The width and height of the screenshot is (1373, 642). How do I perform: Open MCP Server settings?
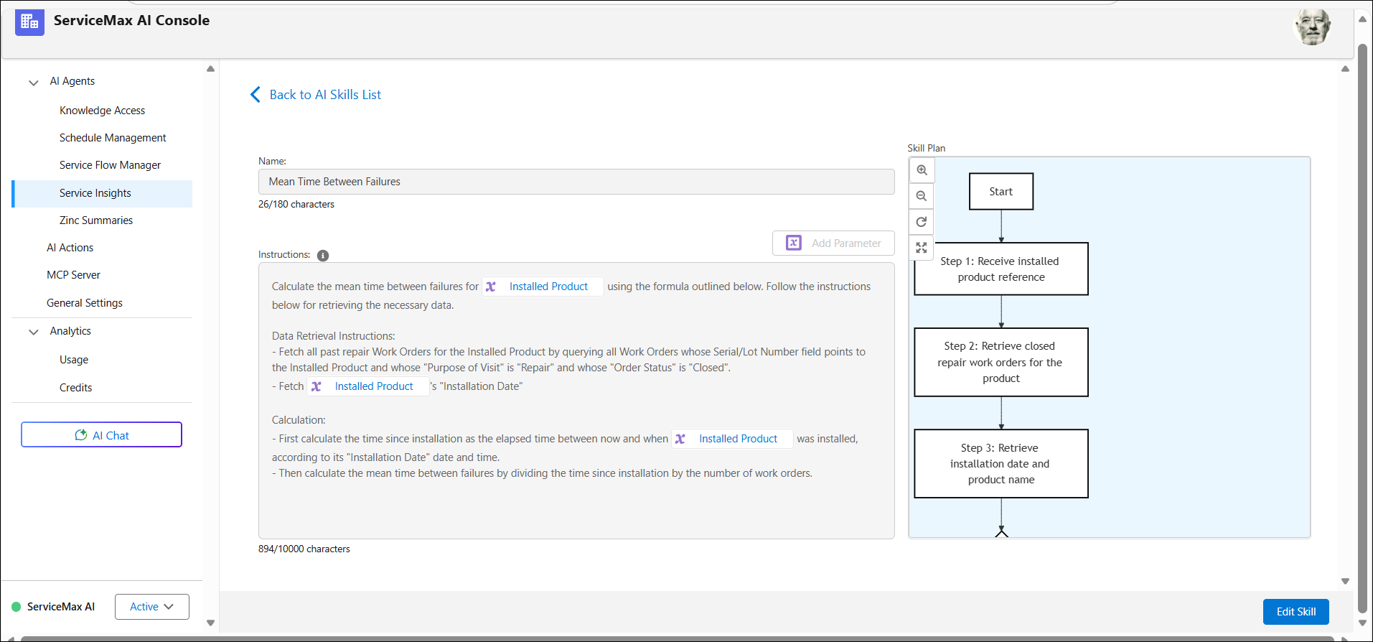[73, 275]
